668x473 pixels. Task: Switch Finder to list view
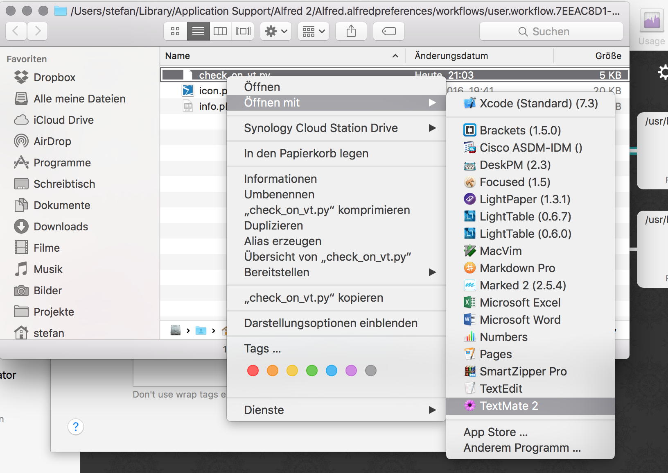click(198, 31)
